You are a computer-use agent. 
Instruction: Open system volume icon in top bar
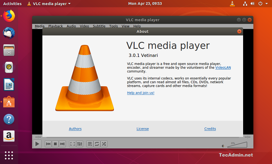[x=252, y=4]
